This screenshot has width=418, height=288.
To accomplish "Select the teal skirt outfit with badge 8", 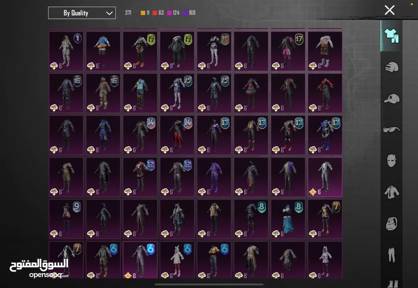I will click(x=288, y=219).
